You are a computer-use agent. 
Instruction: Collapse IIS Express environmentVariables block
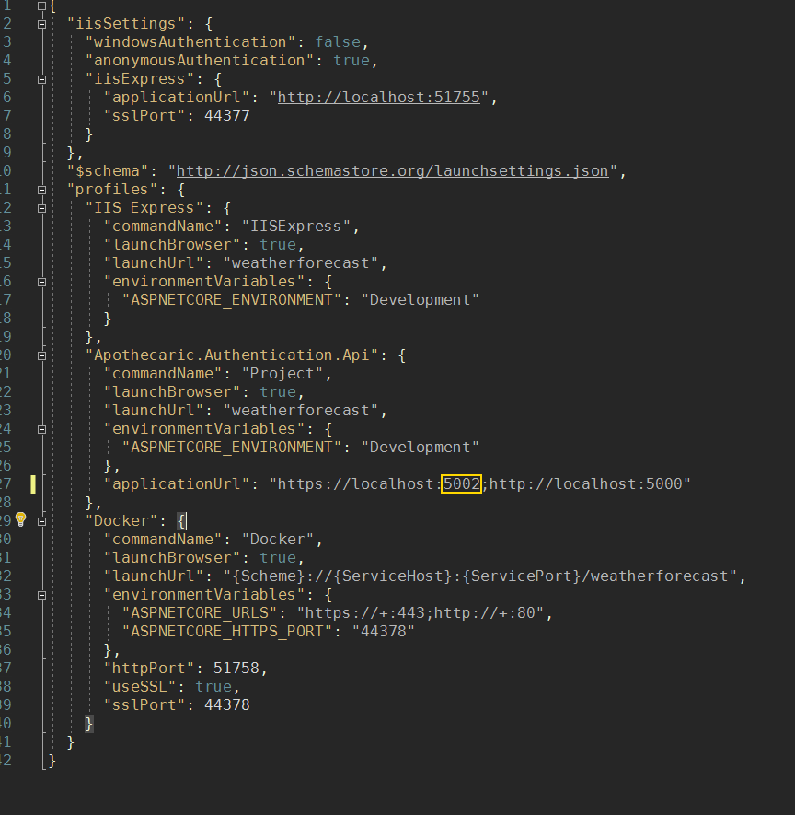click(x=42, y=281)
